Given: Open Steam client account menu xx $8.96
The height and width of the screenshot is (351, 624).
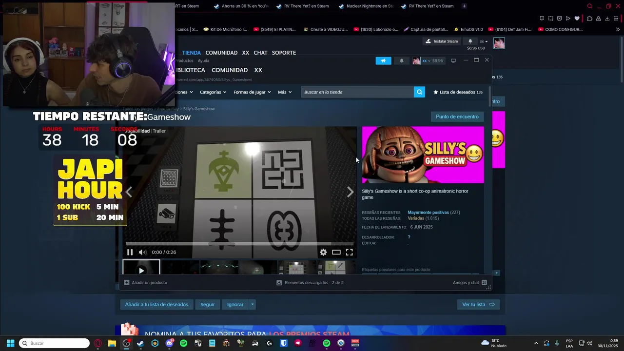Looking at the screenshot, I should pos(428,61).
